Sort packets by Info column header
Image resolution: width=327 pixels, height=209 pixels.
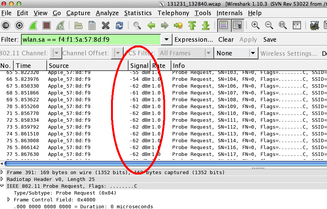tap(249, 66)
